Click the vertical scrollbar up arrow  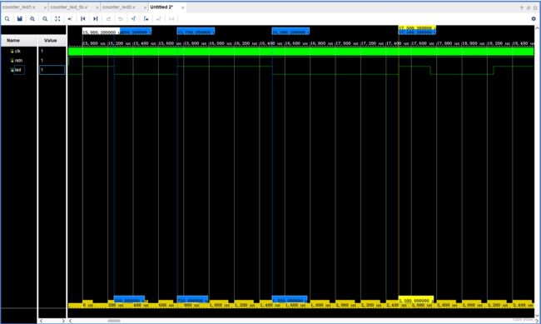point(538,28)
